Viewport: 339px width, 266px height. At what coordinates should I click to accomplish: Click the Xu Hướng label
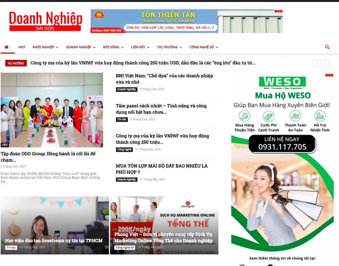[x=16, y=63]
